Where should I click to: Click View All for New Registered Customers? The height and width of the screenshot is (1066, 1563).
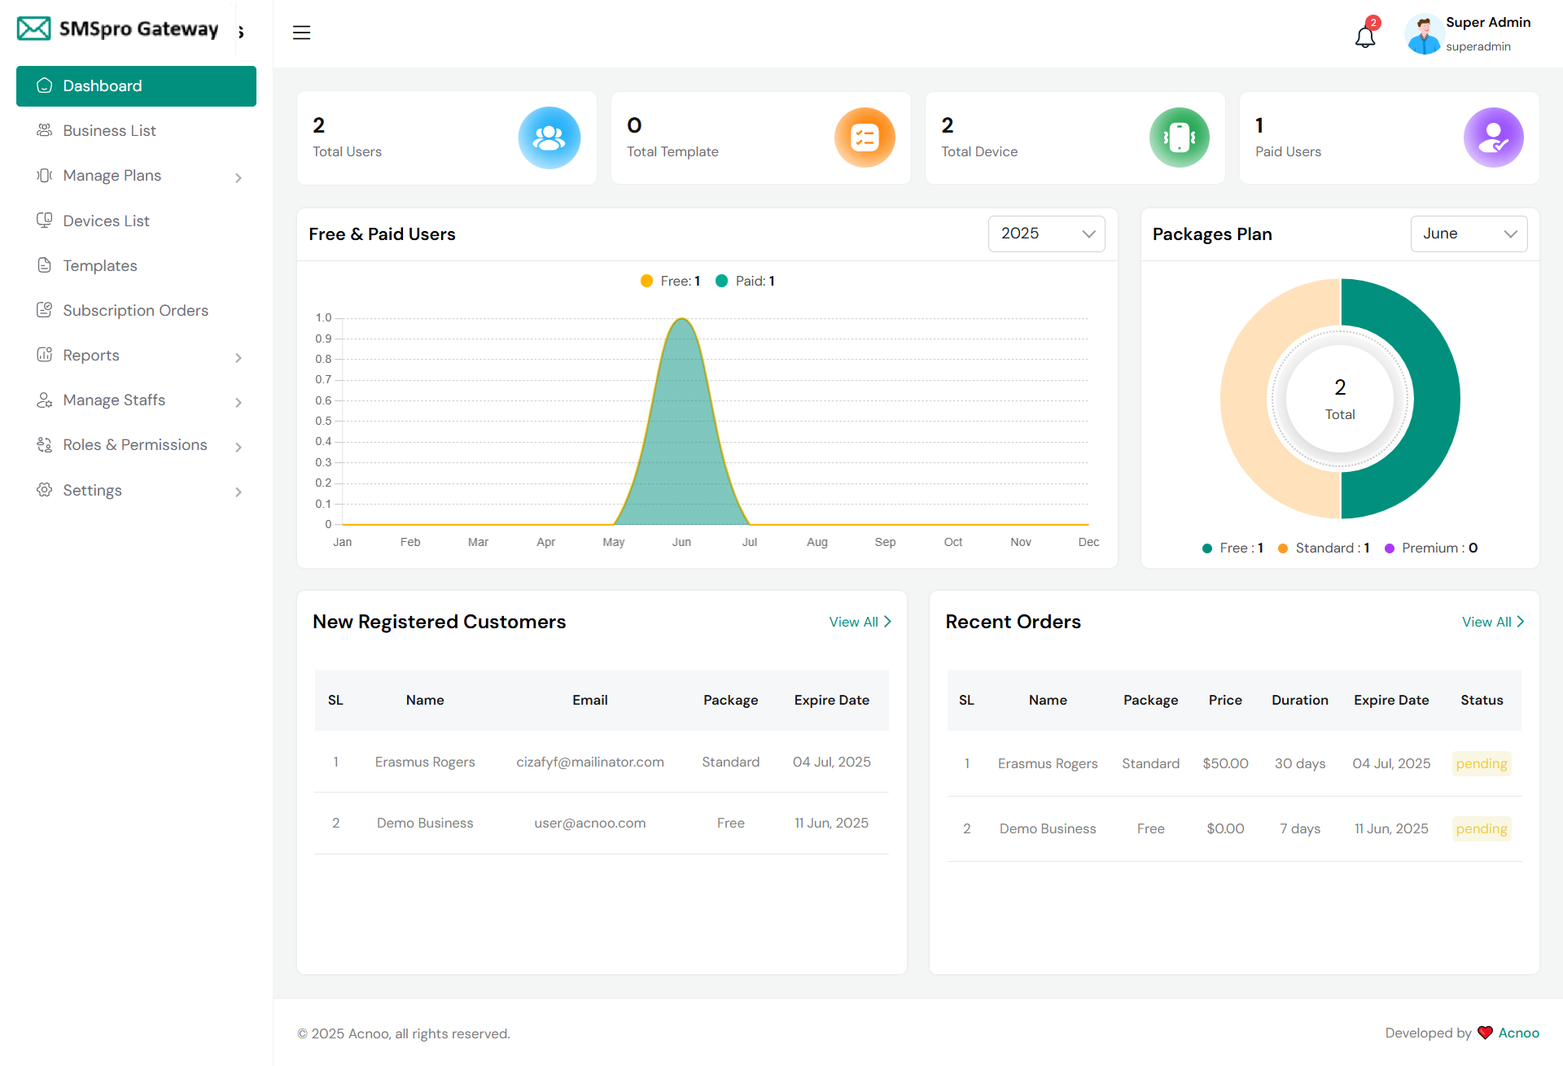[860, 622]
